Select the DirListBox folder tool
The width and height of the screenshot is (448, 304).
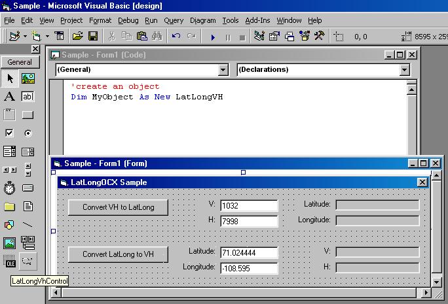pos(10,207)
